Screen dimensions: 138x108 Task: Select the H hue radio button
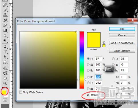(88, 59)
